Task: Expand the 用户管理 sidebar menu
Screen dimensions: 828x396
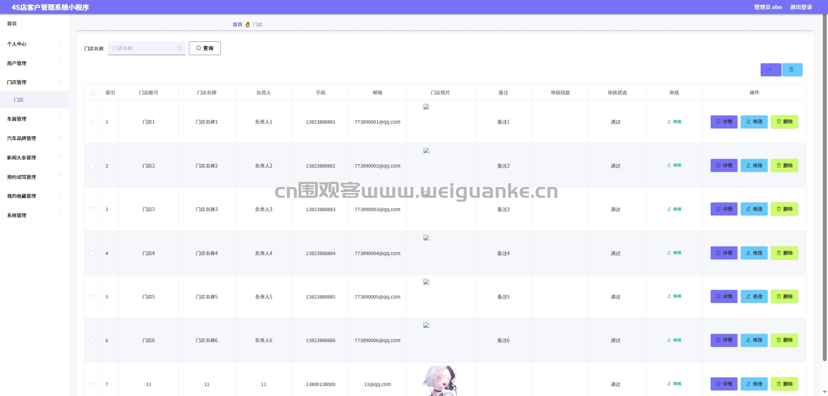Action: pyautogui.click(x=34, y=63)
